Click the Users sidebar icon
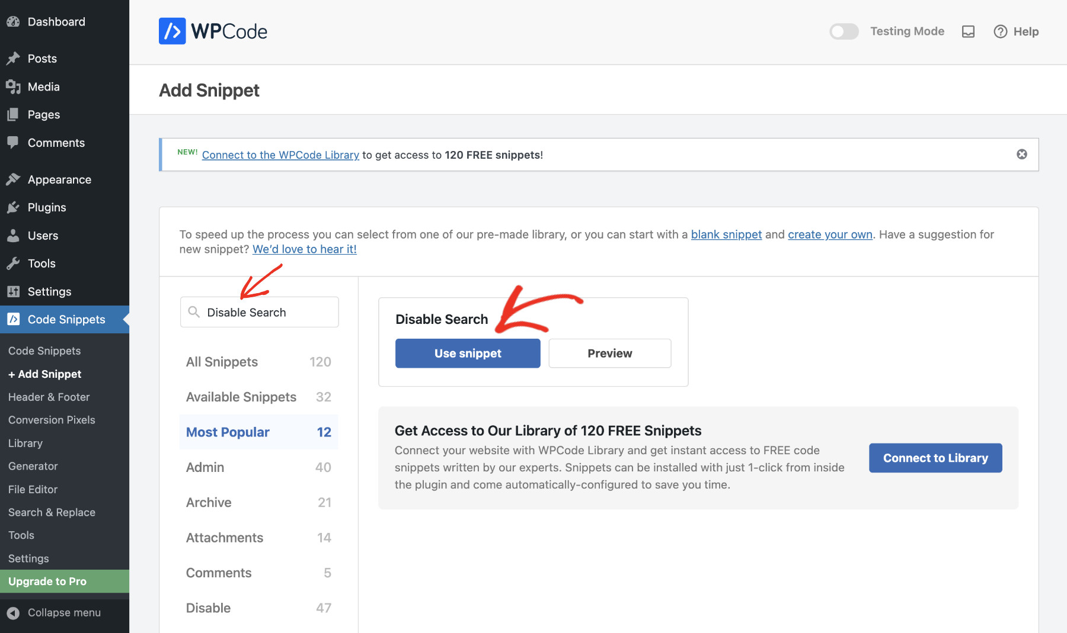 (13, 235)
